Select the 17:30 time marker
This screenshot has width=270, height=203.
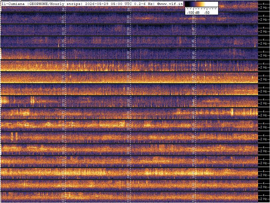(128, 139)
